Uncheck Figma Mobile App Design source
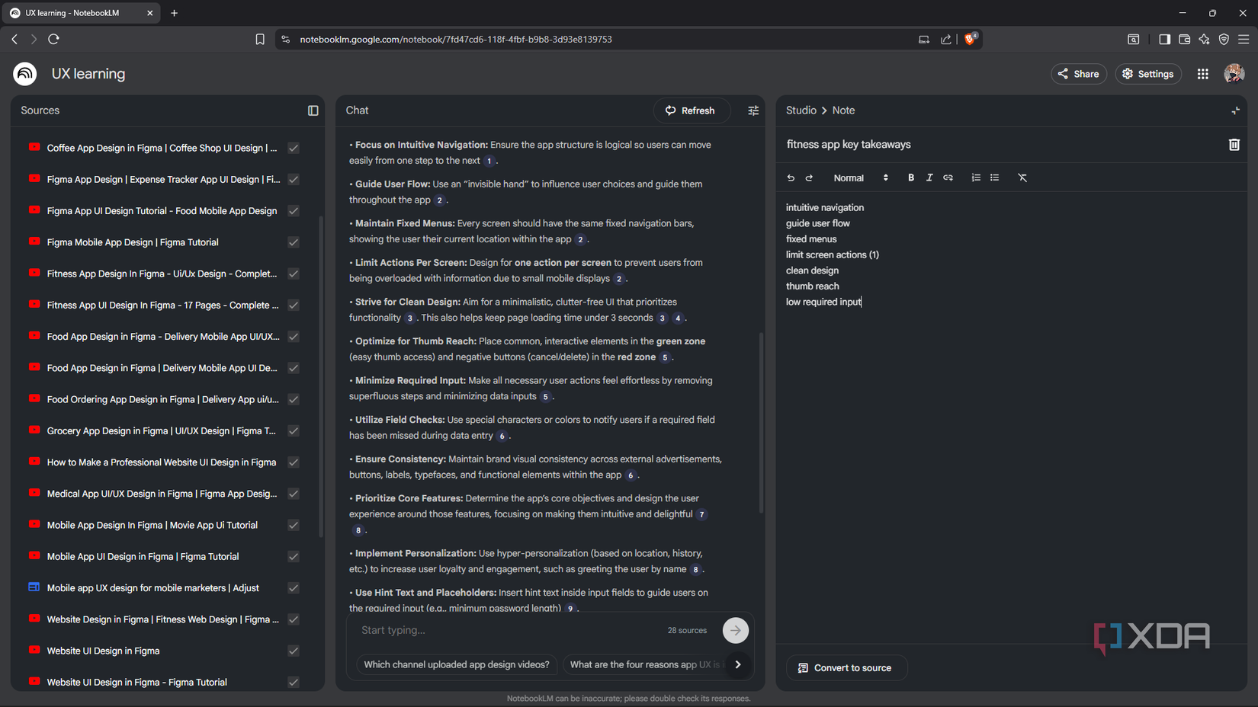1258x707 pixels. [x=294, y=242]
